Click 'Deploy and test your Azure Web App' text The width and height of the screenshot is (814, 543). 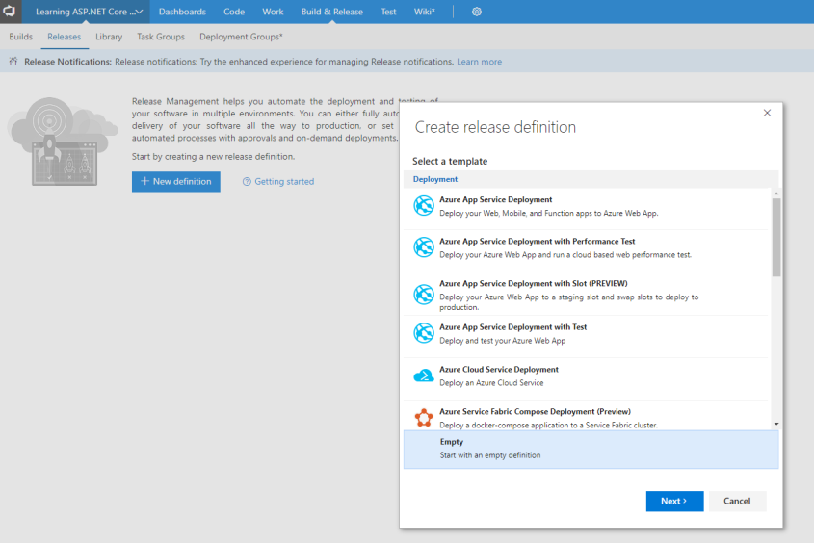[503, 341]
